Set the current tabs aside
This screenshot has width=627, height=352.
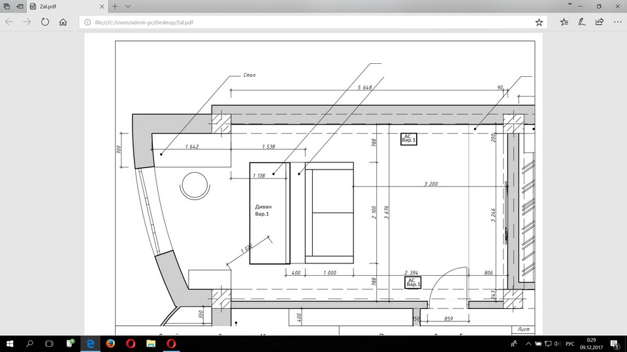pyautogui.click(x=20, y=6)
